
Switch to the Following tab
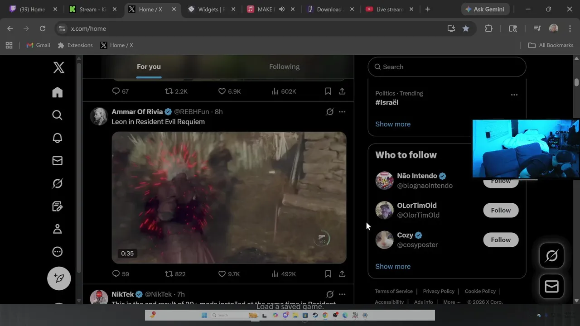click(284, 67)
